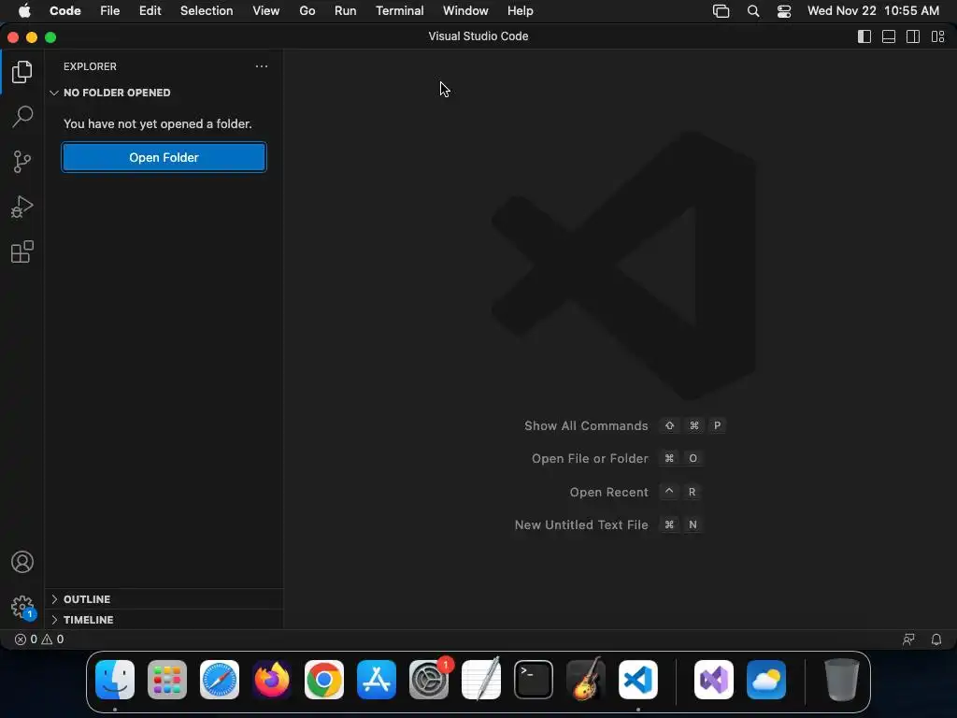
Task: Open the Go menu
Action: (307, 11)
